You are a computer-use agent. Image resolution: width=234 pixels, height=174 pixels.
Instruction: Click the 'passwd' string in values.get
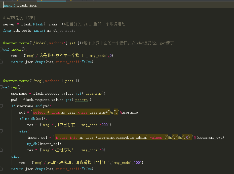(82, 100)
